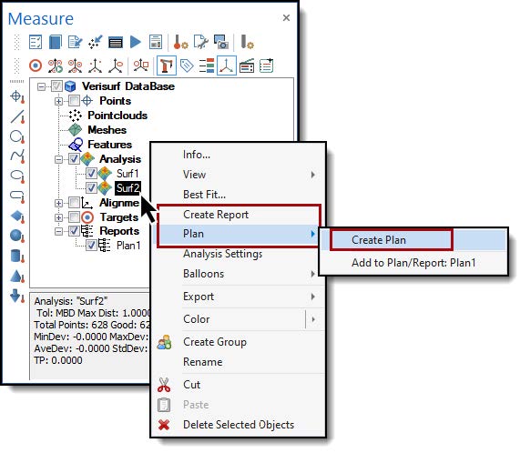Click the document with pencil icon
This screenshot has width=520, height=453.
(x=76, y=42)
